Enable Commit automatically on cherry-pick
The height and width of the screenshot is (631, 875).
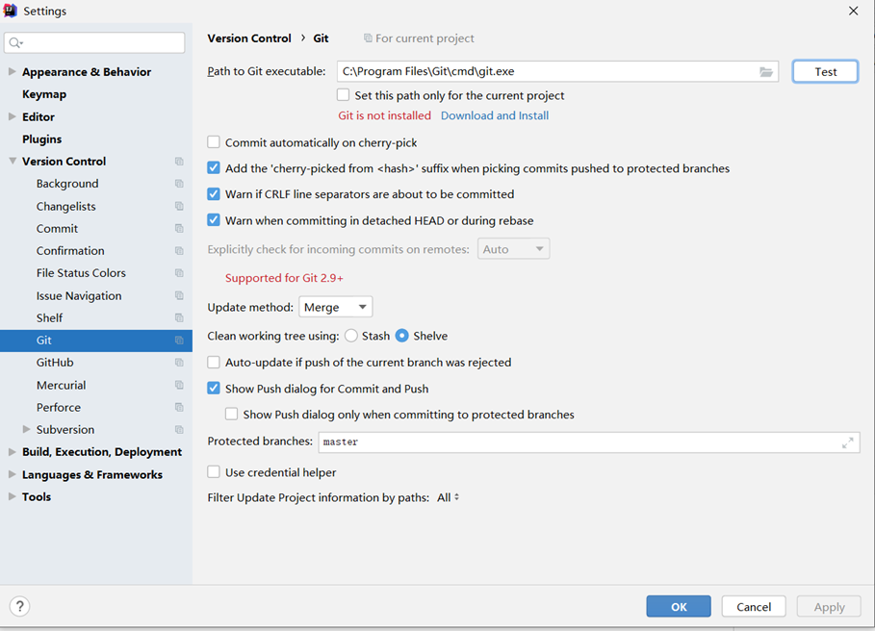click(214, 142)
